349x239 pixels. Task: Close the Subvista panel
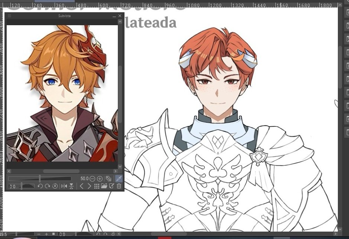pyautogui.click(x=120, y=16)
